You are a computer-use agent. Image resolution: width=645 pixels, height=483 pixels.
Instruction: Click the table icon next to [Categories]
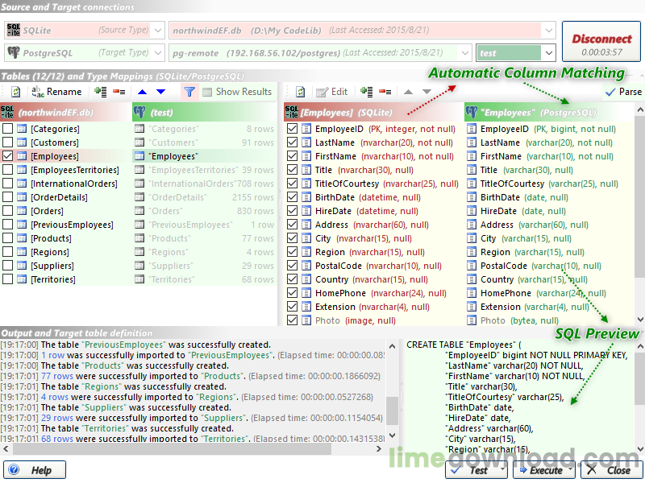22,129
